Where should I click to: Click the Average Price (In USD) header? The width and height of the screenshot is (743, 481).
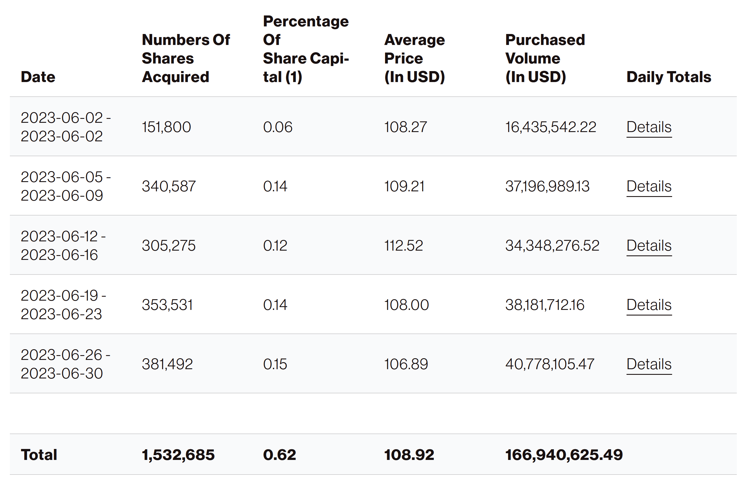click(x=414, y=58)
